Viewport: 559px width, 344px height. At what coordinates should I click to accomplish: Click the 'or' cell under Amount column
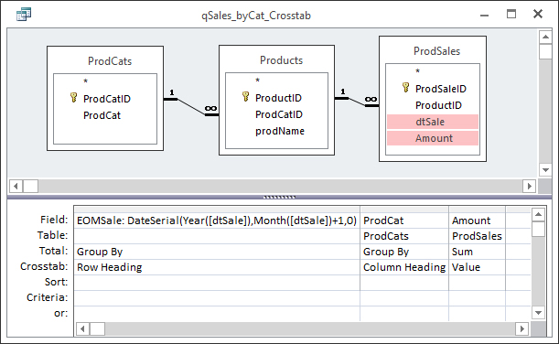click(x=477, y=314)
